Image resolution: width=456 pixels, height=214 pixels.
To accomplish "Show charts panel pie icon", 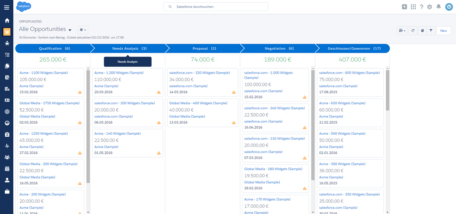I will click(x=422, y=31).
